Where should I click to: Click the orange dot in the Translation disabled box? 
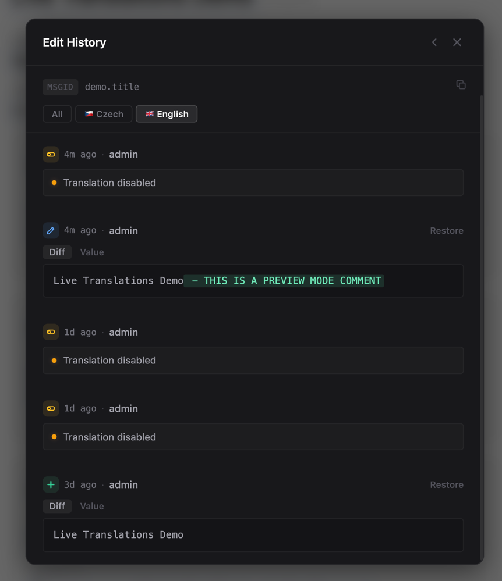pos(54,182)
